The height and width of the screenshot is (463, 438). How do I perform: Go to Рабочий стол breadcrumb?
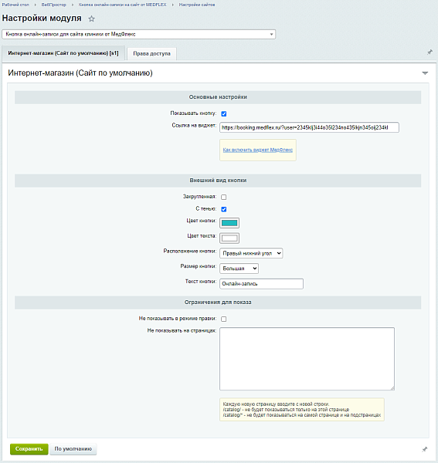(x=15, y=5)
